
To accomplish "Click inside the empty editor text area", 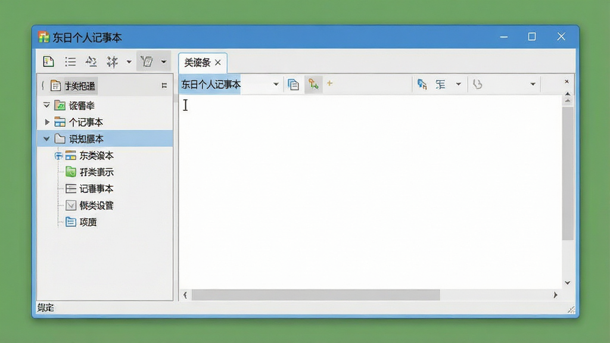I will click(x=369, y=192).
